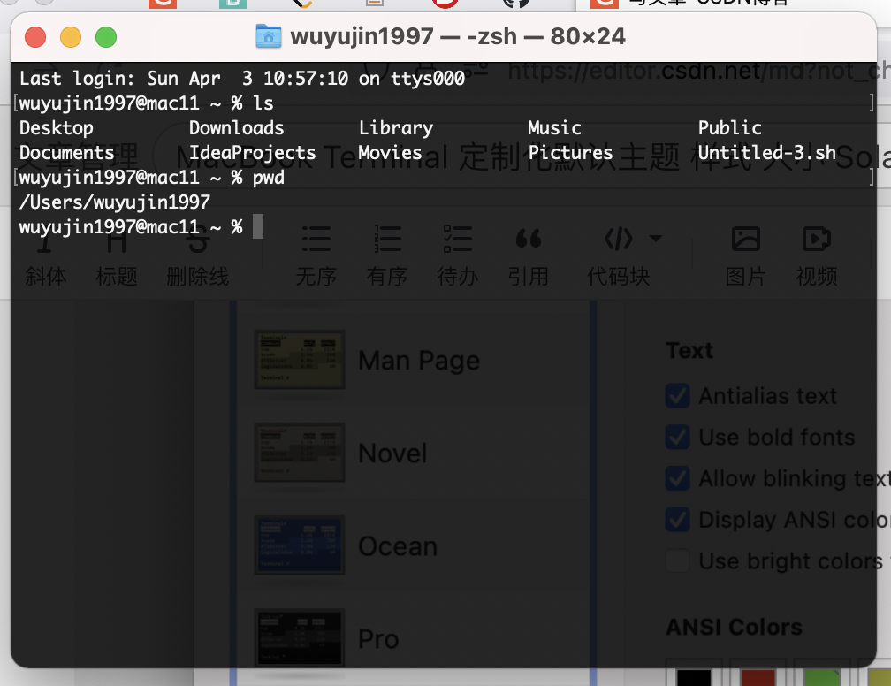This screenshot has width=891, height=686.
Task: Click the quote (引用) icon
Action: pyautogui.click(x=529, y=239)
